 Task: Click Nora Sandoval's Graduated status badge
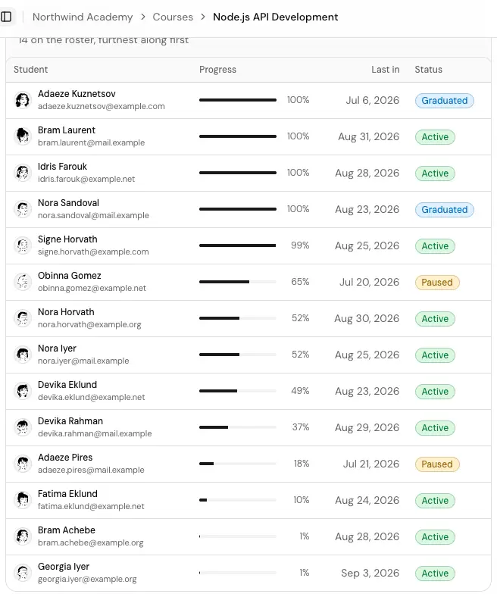click(x=445, y=209)
